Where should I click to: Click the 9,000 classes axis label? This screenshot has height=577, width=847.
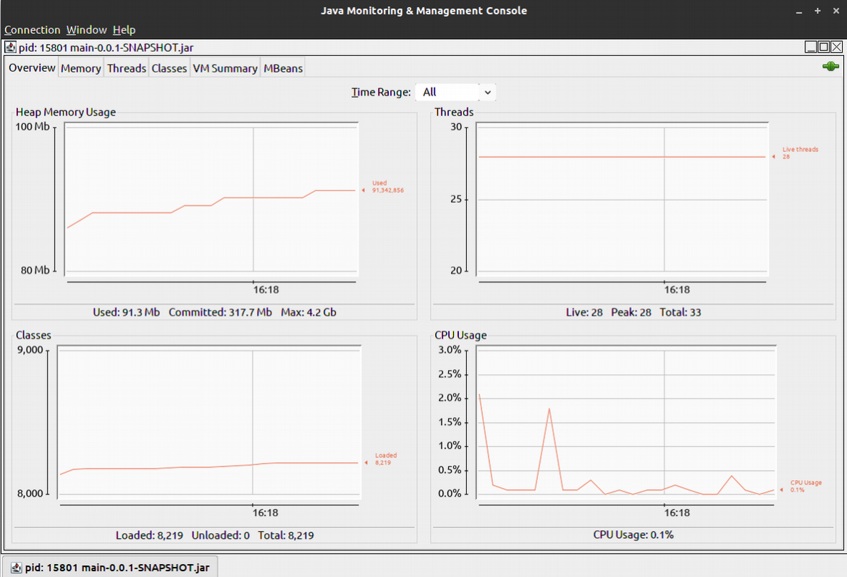coord(30,350)
